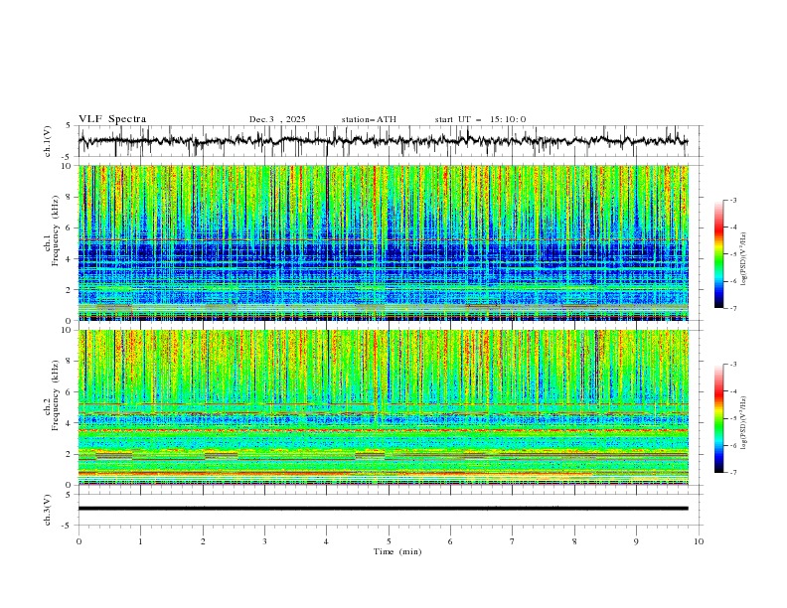
Task: Click the ch.1 voltage waveform trace
Action: [383, 141]
